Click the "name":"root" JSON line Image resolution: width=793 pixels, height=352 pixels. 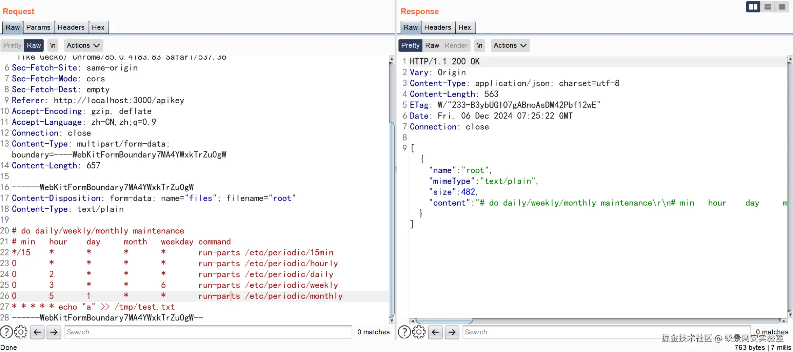(460, 170)
